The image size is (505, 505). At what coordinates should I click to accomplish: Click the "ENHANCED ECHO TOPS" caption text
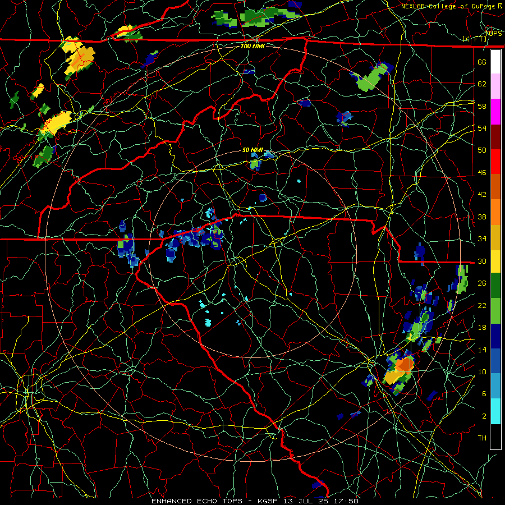(197, 501)
